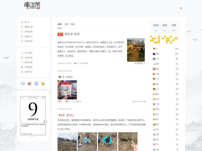Click the calendar card showing 9
This screenshot has height=151, width=202.
point(33,115)
